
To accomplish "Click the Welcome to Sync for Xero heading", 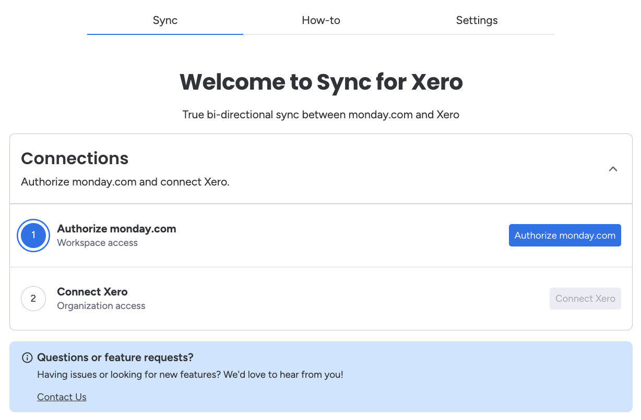I will (320, 82).
